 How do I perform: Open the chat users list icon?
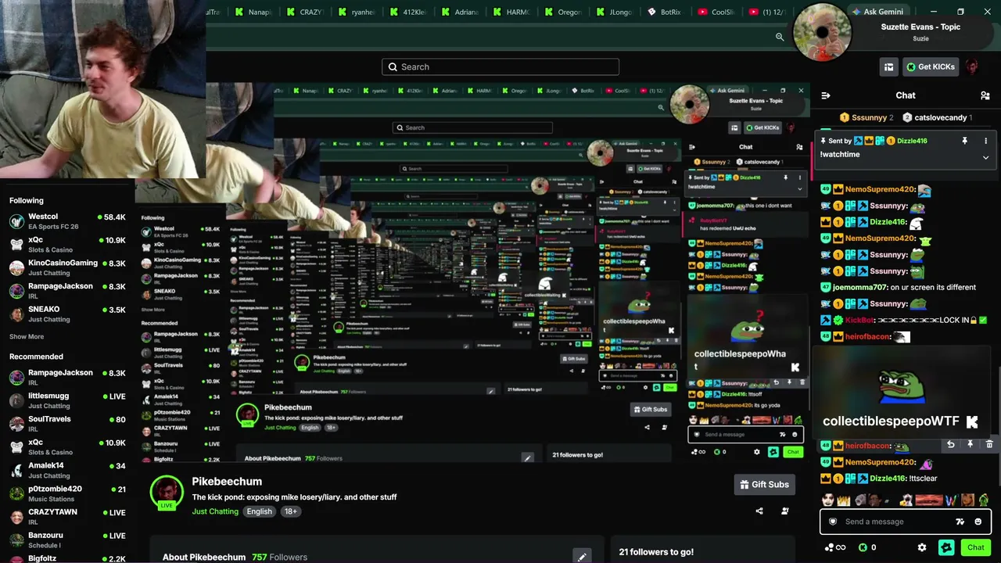pos(985,95)
